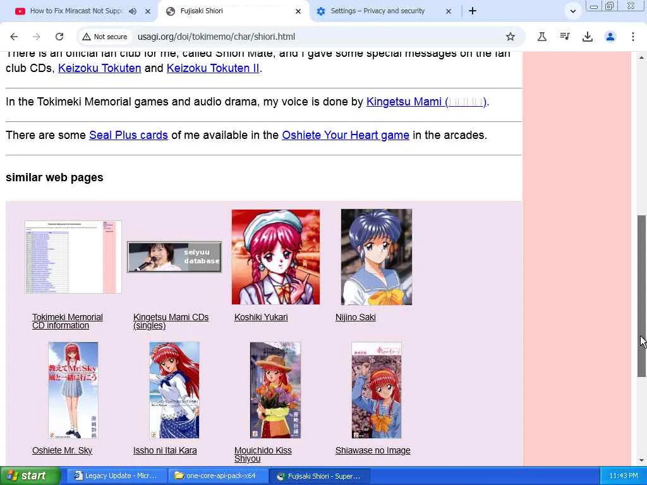Screen dimensions: 647x485
Task: Open the Keizoku Tokuten link
Action: 99,68
